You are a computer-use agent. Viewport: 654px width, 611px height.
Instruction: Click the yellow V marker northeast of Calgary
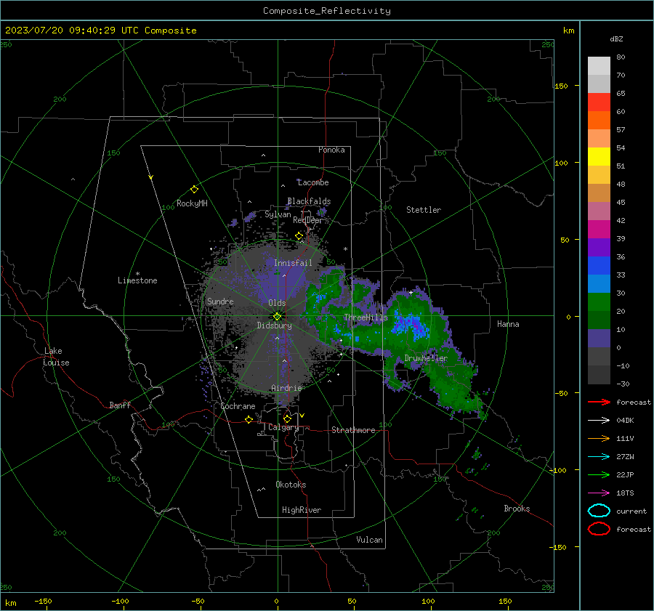click(302, 416)
